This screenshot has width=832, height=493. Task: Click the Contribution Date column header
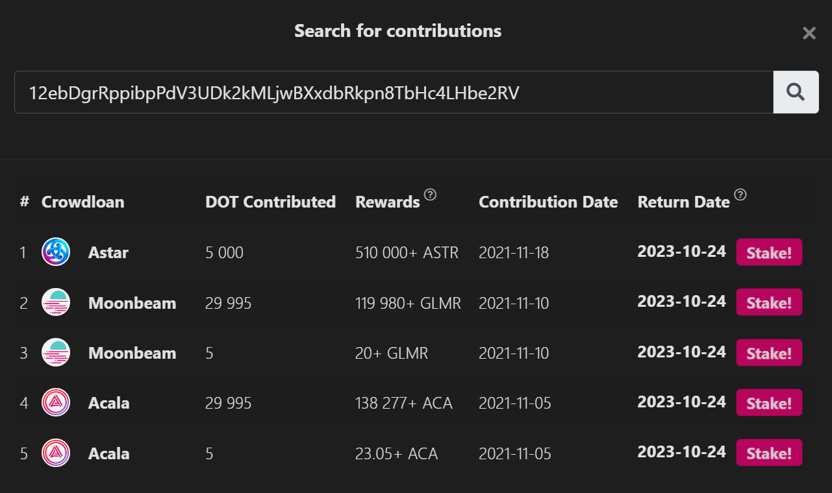[548, 202]
